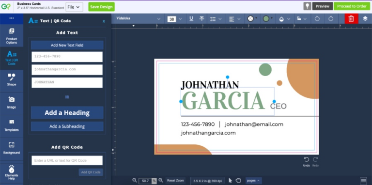Screen dimensions: 372x185
Task: Select the hand pan tool
Action: (x=238, y=181)
